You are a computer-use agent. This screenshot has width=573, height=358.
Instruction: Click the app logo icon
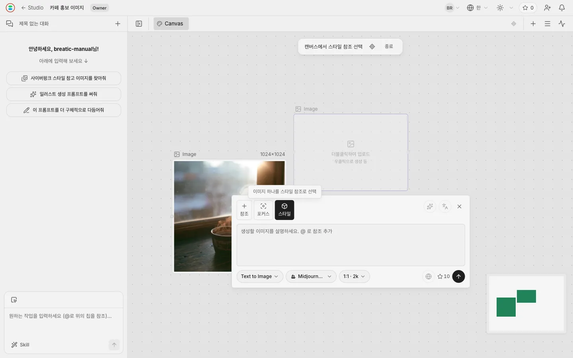click(x=10, y=8)
